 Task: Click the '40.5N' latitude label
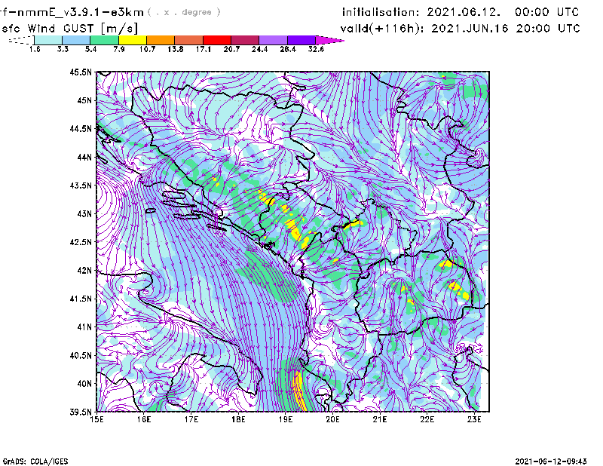click(x=81, y=356)
